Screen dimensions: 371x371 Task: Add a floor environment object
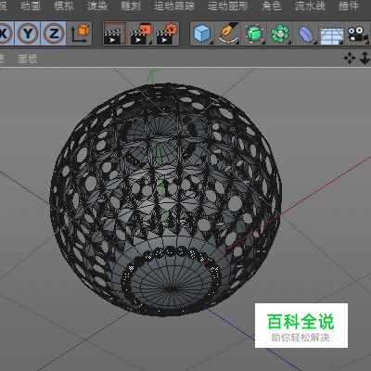point(332,35)
